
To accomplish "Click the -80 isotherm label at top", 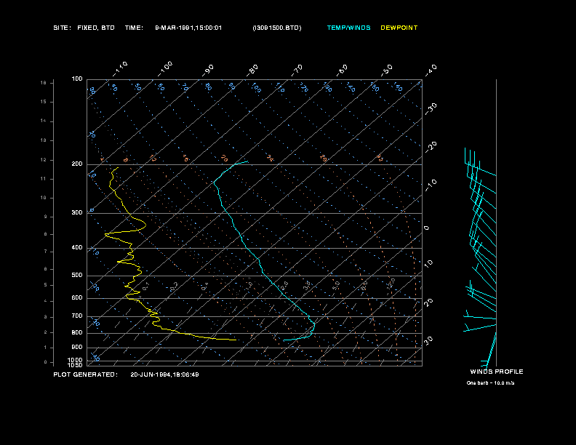I will (x=252, y=70).
